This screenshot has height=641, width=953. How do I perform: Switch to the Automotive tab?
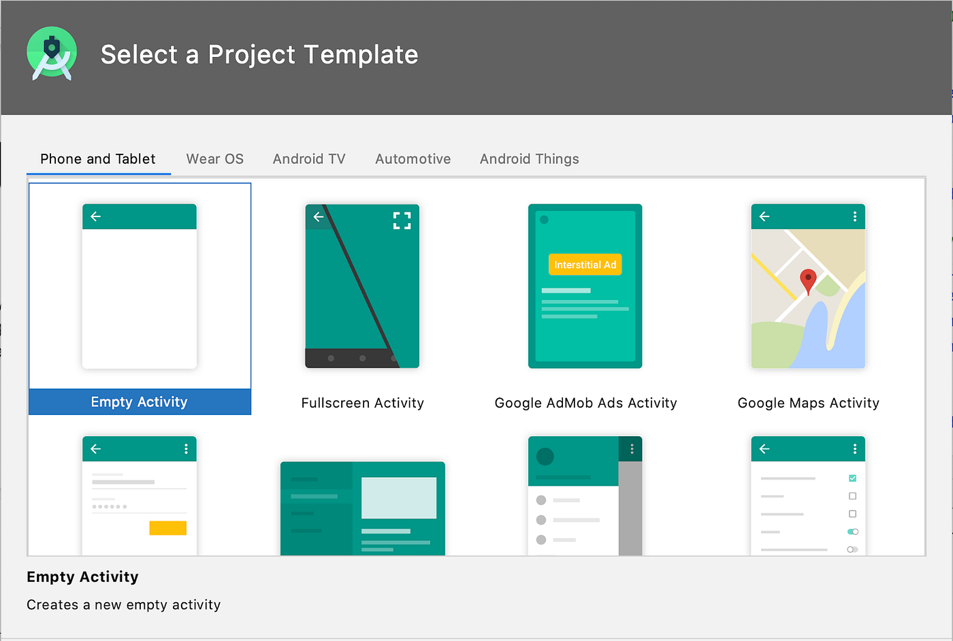413,159
